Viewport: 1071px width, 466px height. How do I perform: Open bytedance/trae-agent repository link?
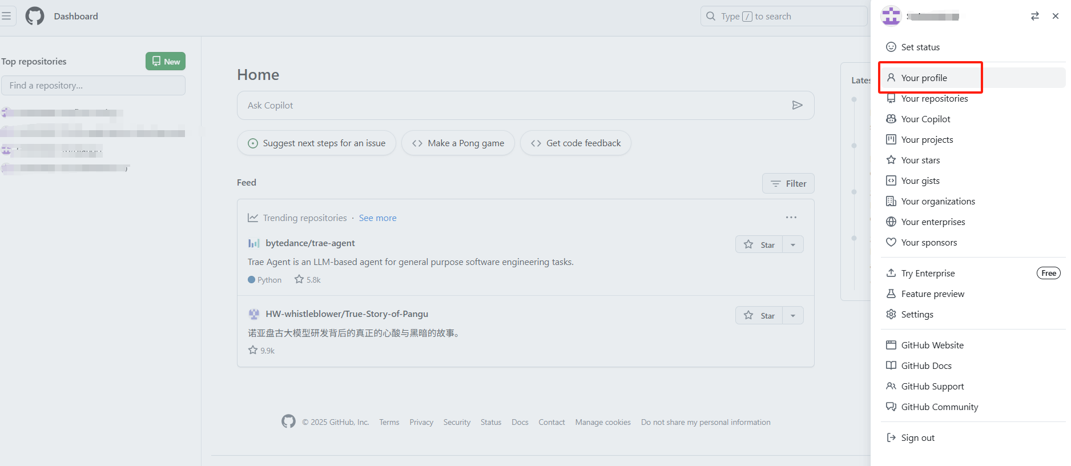point(310,243)
